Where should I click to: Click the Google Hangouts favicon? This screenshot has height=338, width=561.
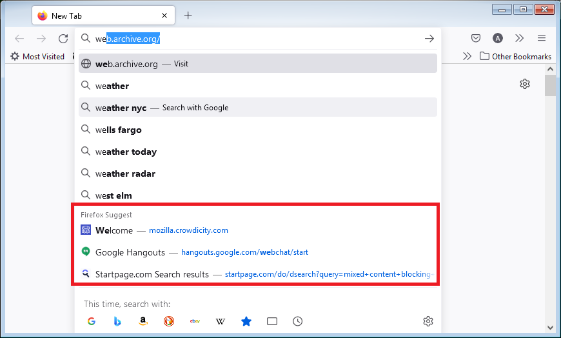pos(86,252)
